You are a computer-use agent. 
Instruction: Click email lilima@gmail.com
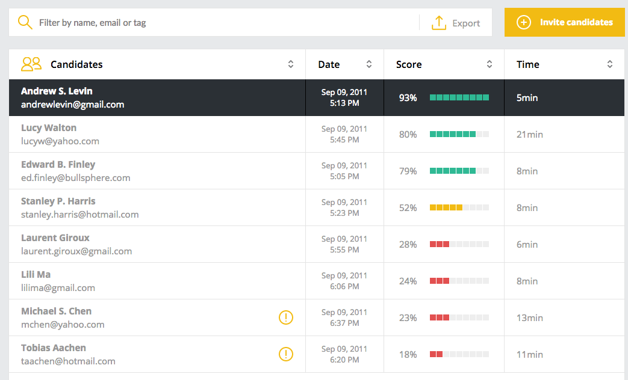[58, 288]
